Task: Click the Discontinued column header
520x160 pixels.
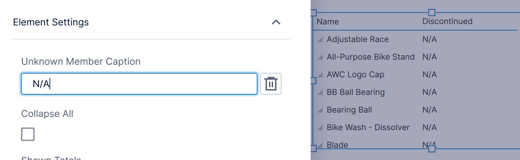Action: click(x=447, y=21)
